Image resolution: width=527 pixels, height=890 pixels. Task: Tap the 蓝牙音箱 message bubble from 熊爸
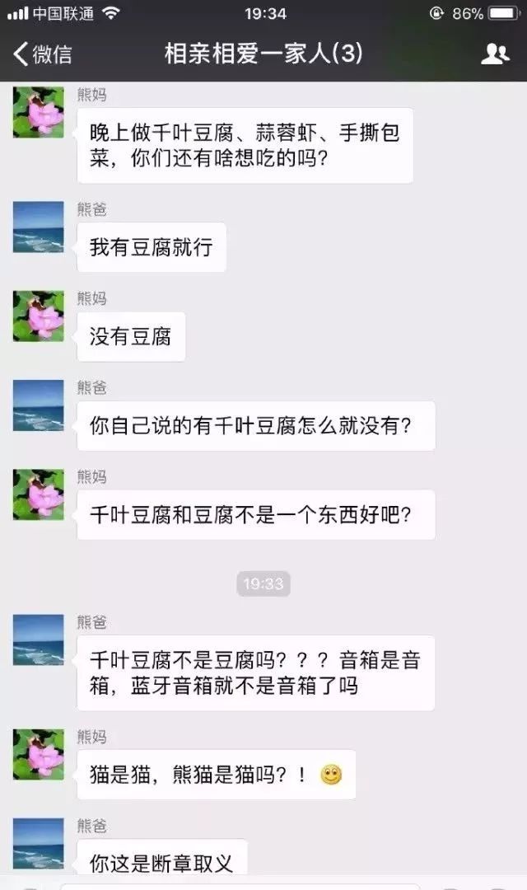tap(256, 673)
